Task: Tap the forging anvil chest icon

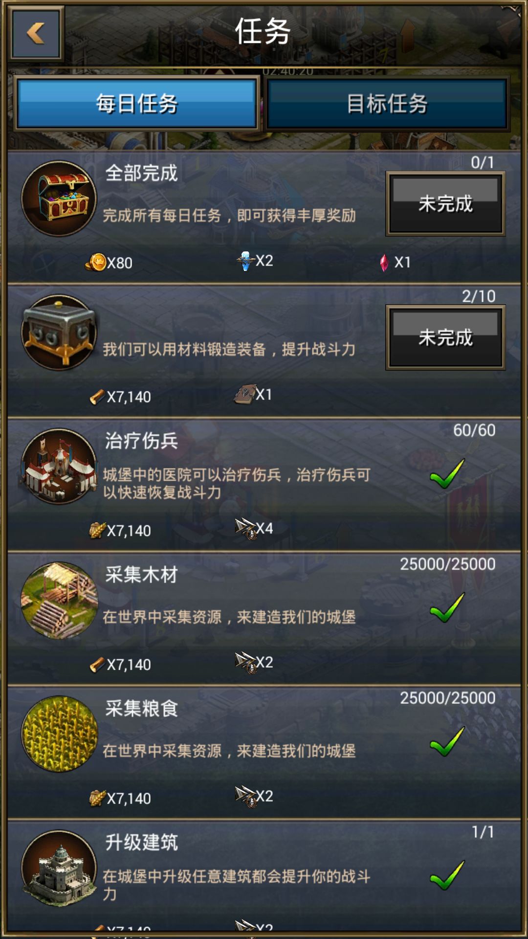Action: click(59, 333)
